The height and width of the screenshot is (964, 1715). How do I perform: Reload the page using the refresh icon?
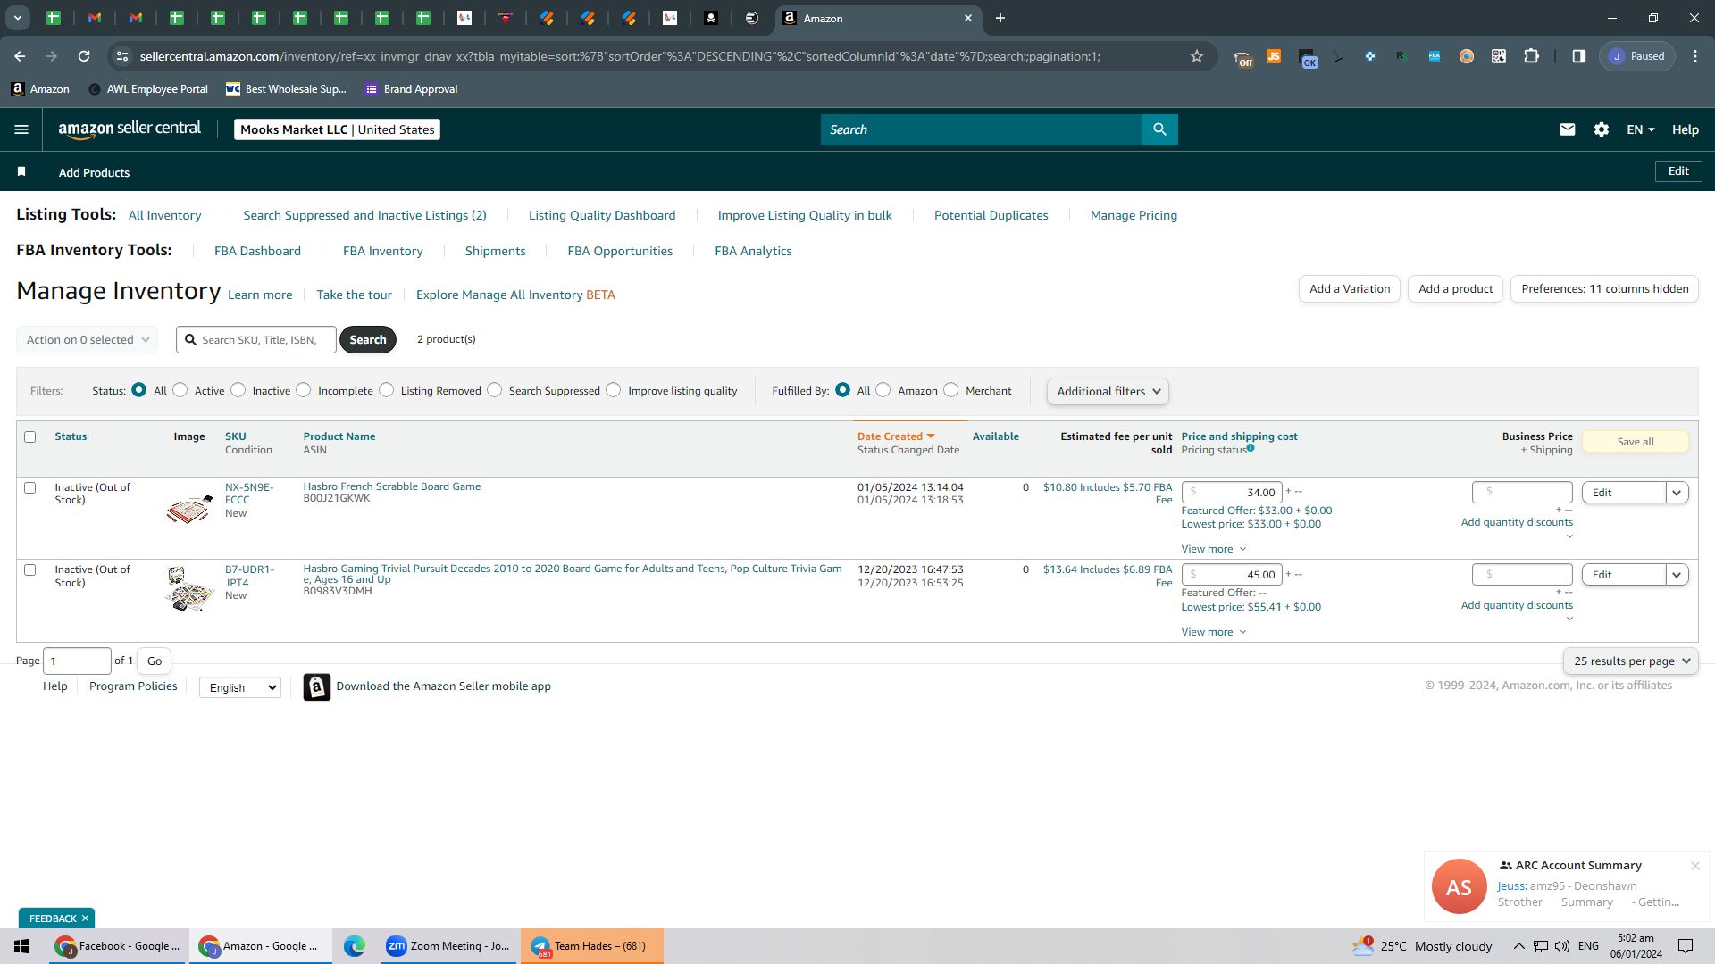click(x=84, y=56)
